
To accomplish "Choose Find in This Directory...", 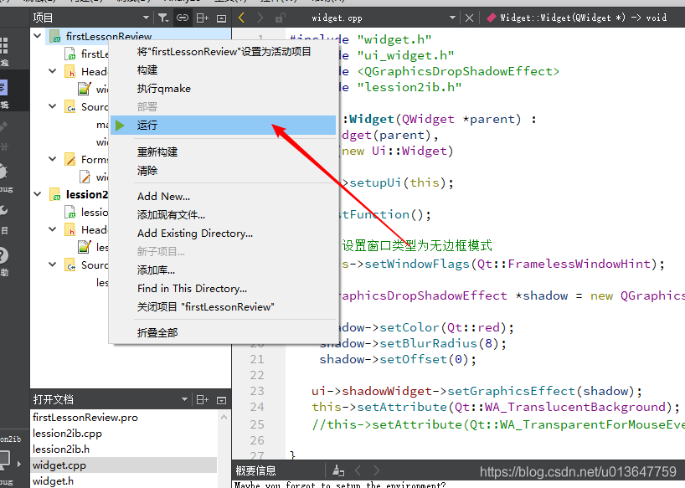I will tap(224, 289).
